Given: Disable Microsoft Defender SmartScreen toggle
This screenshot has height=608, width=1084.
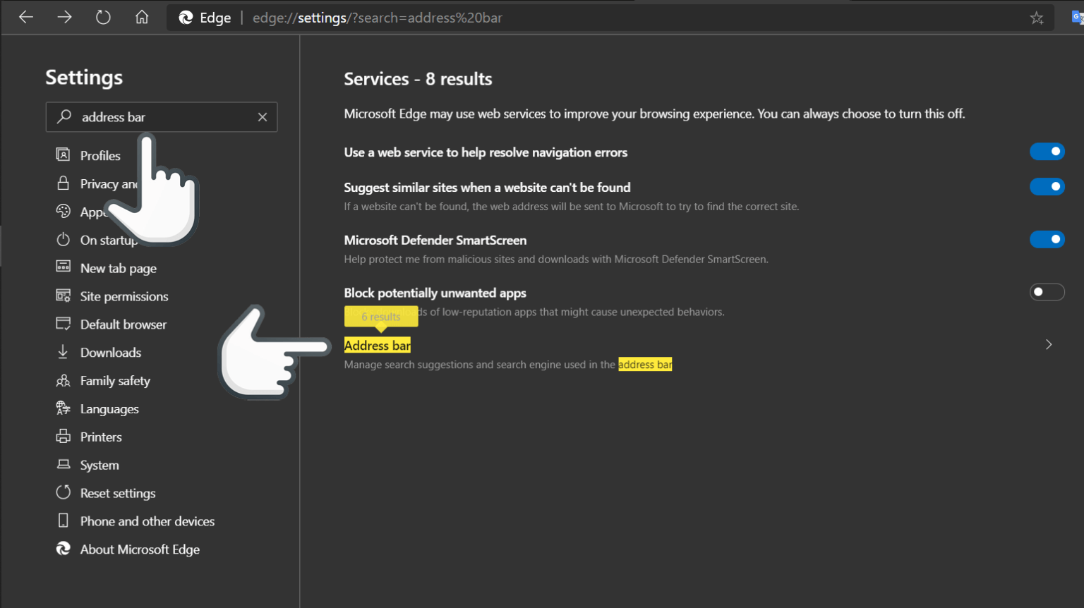Looking at the screenshot, I should [x=1047, y=239].
